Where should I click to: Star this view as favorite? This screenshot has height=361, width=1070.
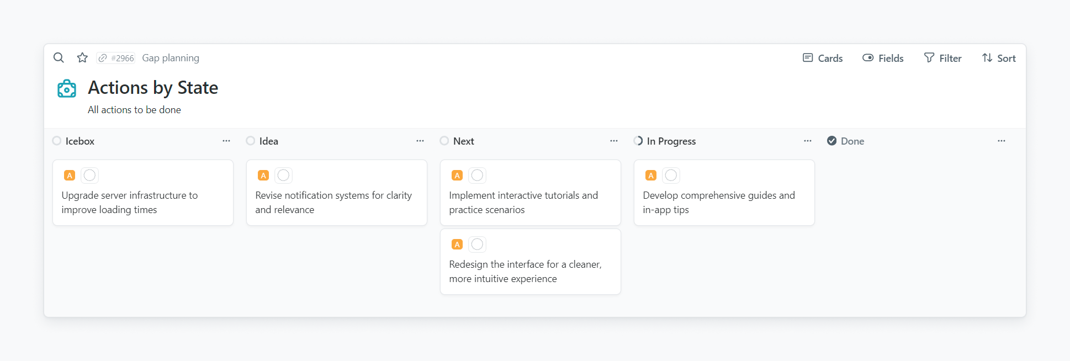point(82,58)
